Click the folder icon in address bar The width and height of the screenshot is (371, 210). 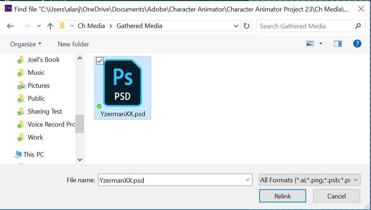62,26
